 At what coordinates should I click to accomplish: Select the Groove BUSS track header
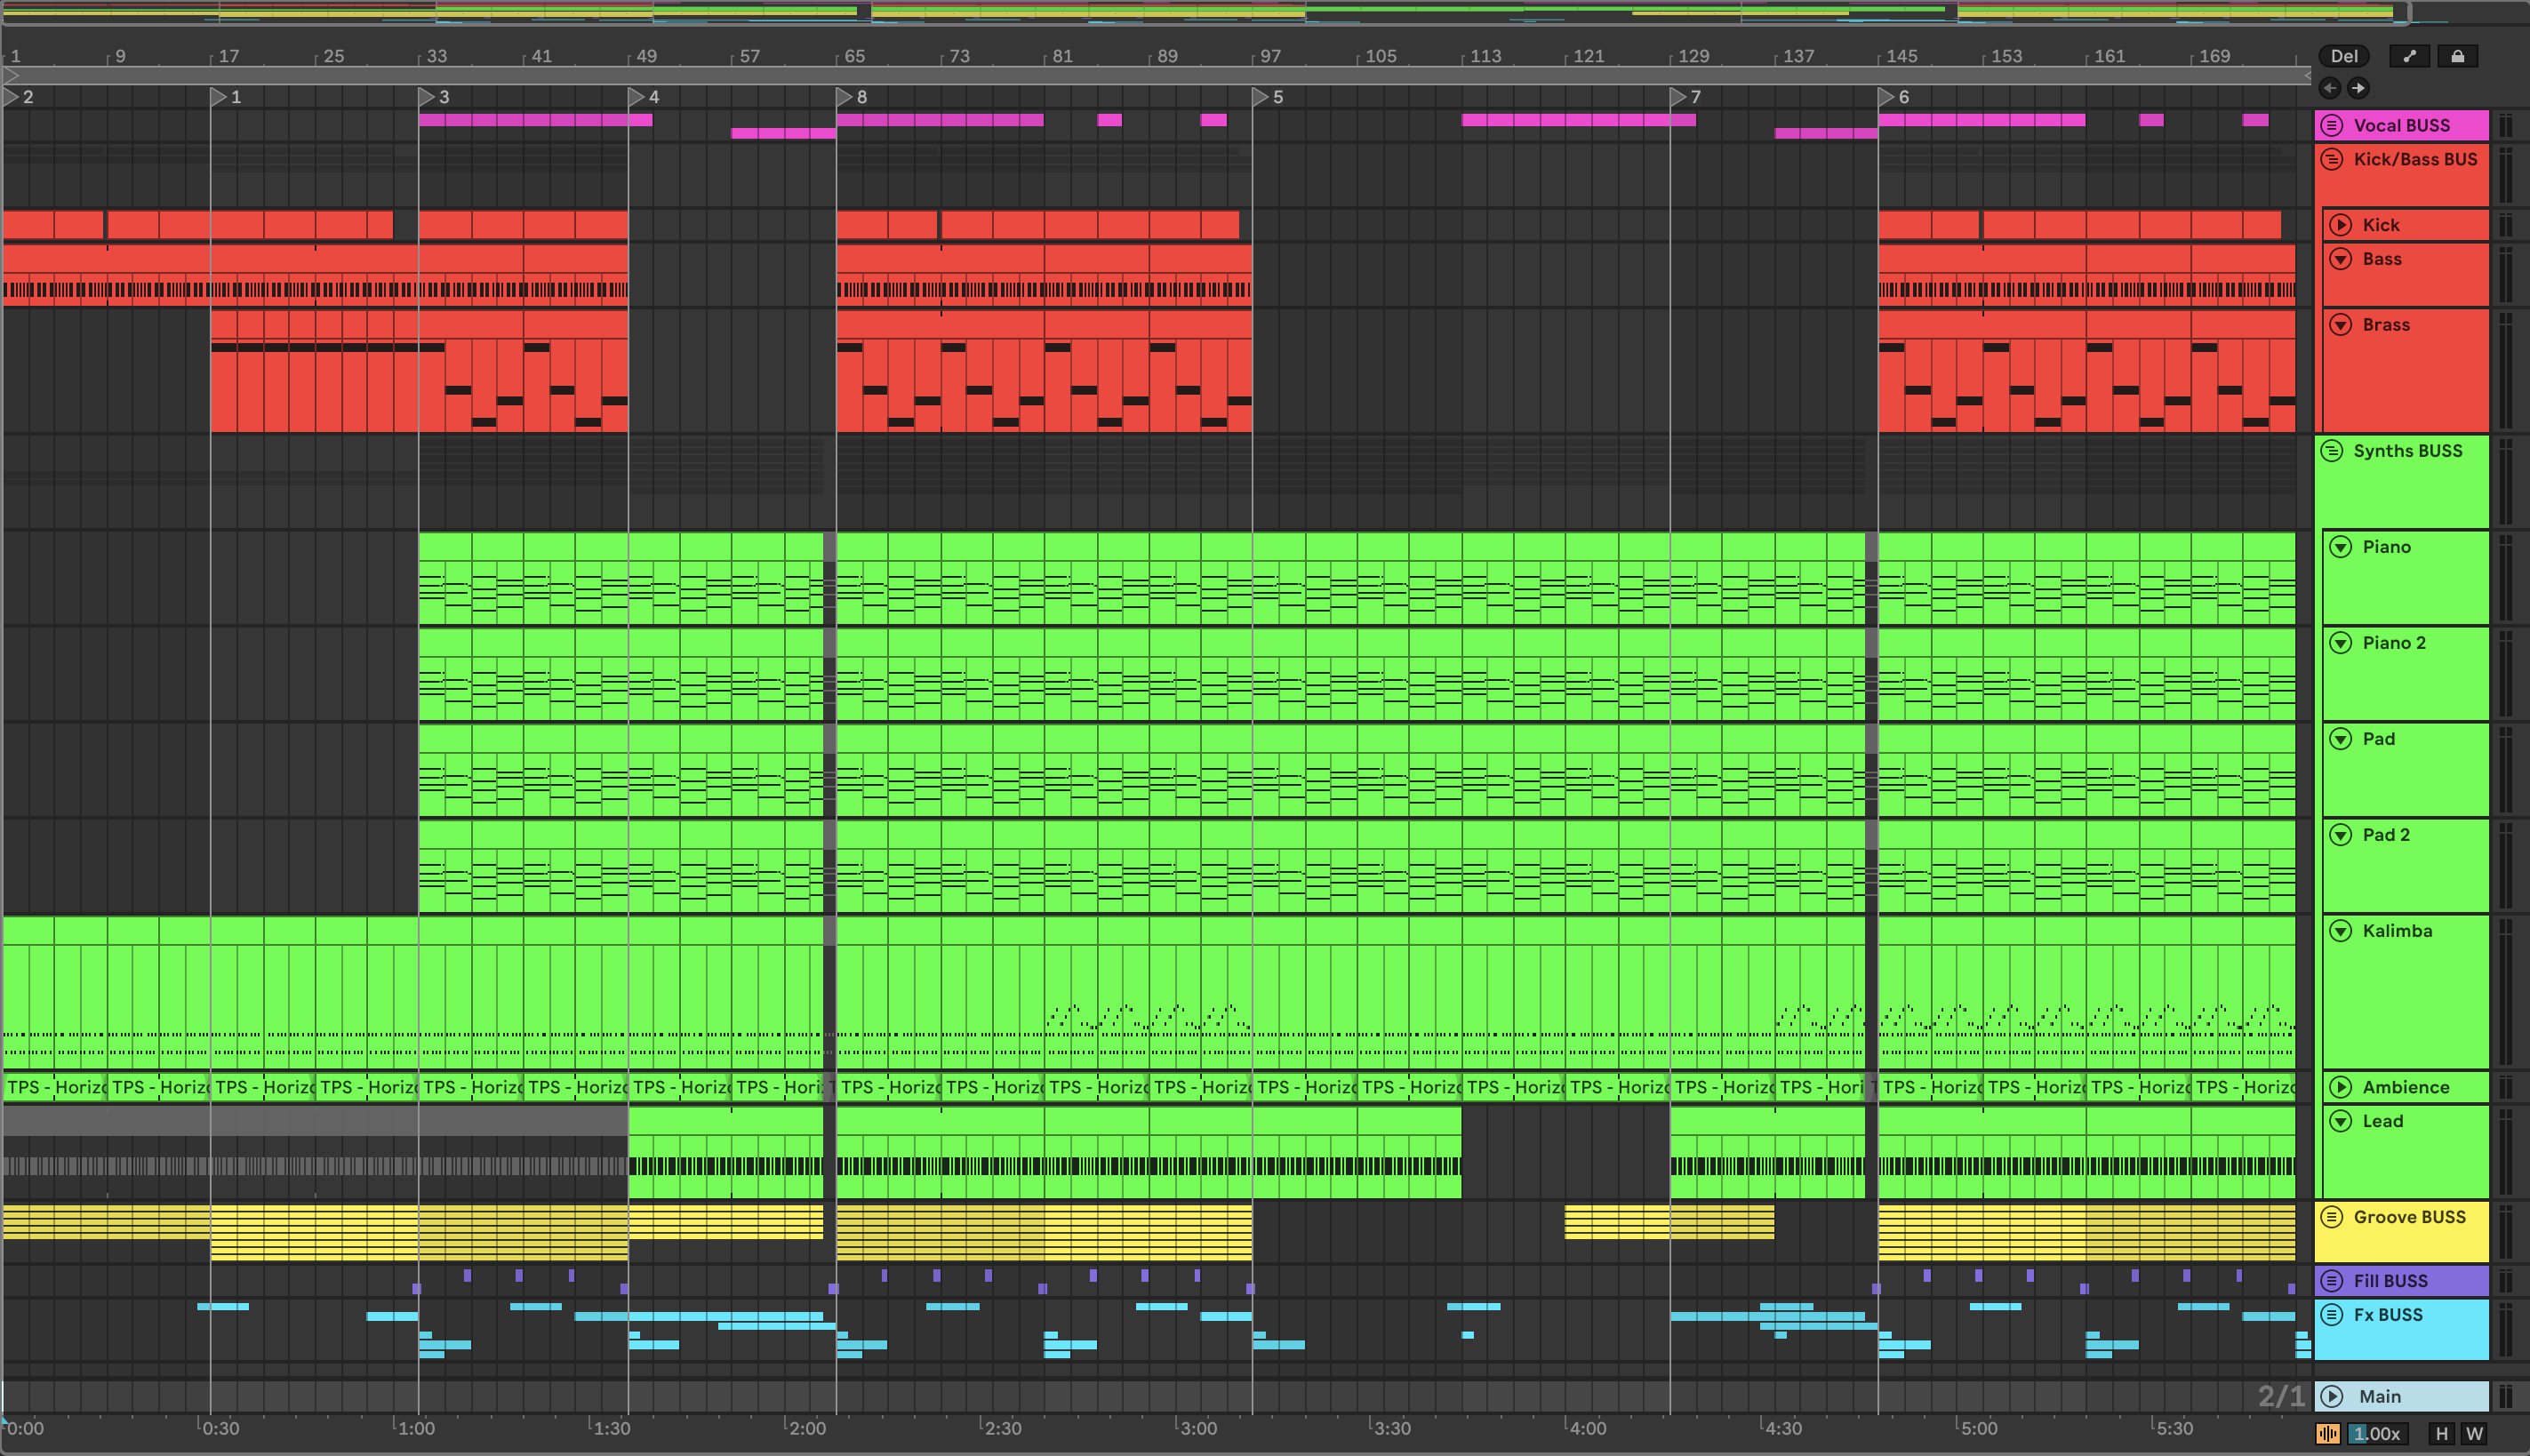(2409, 1217)
